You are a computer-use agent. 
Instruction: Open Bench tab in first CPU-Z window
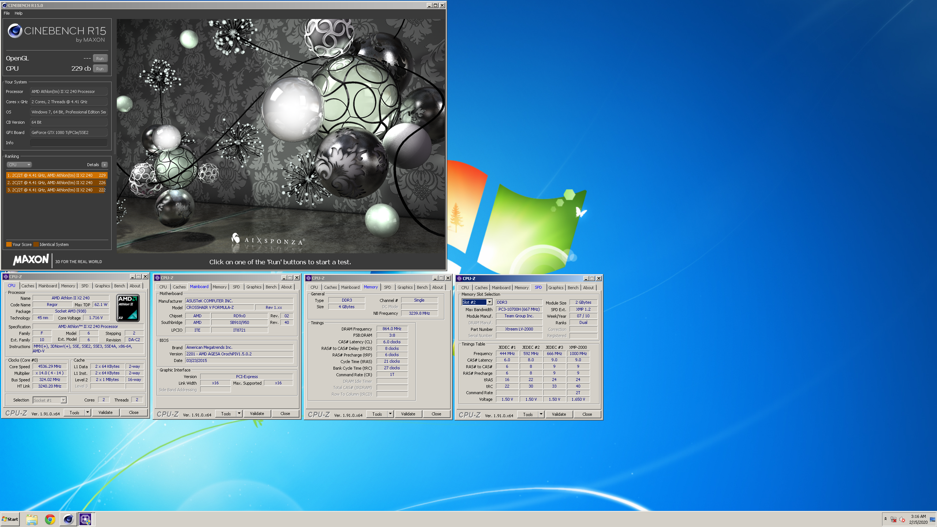pos(119,286)
